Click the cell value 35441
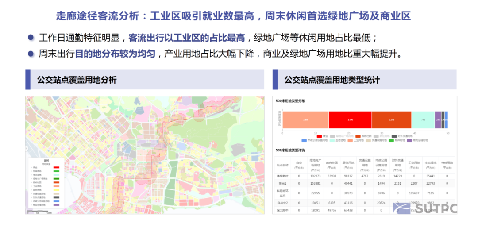 (x=430, y=176)
